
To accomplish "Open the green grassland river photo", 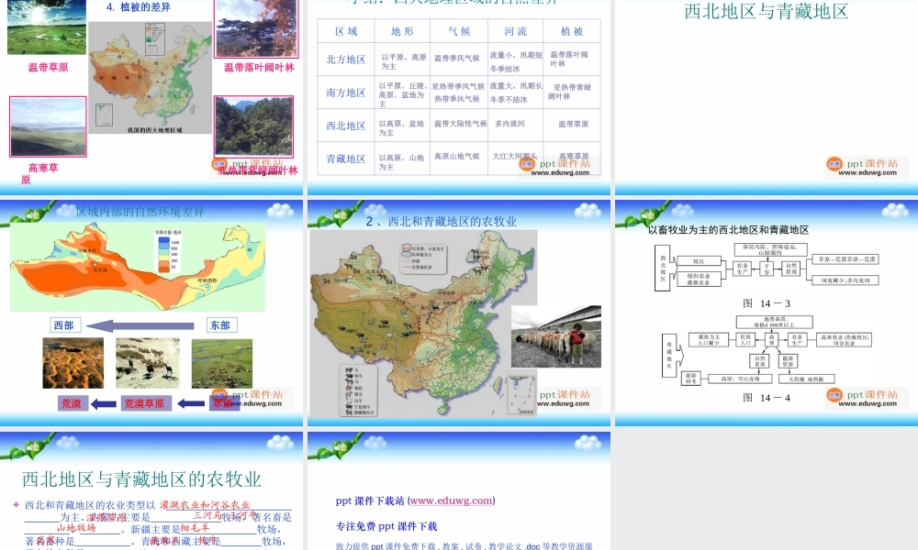I will (x=222, y=363).
